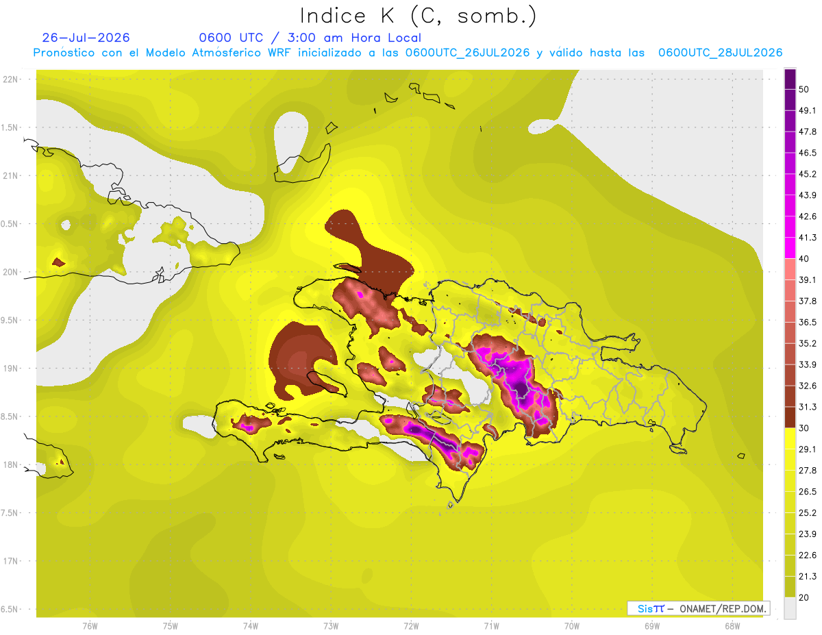Click the '21N' latitude label
Screen dimensions: 822x635
(11, 175)
